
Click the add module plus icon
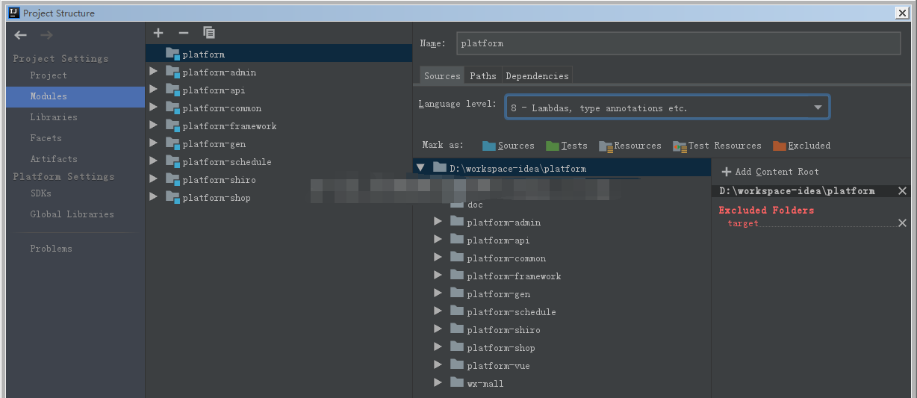click(x=158, y=33)
